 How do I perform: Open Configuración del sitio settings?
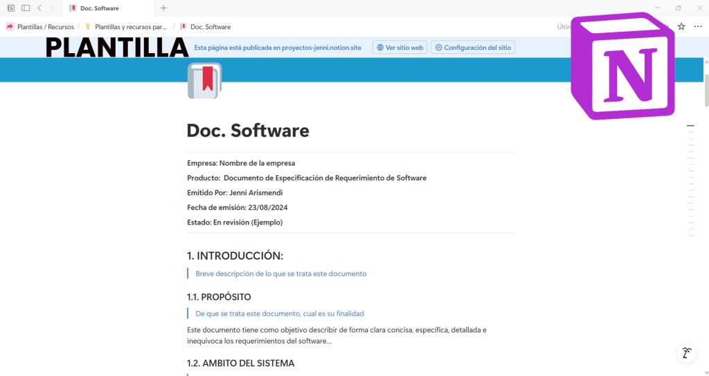(473, 48)
